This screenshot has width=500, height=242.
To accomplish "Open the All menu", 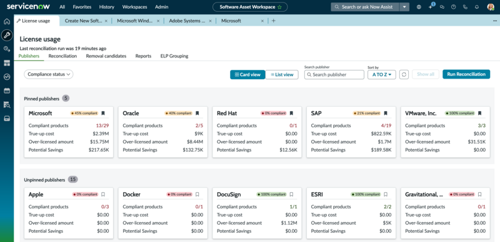I will point(62,7).
